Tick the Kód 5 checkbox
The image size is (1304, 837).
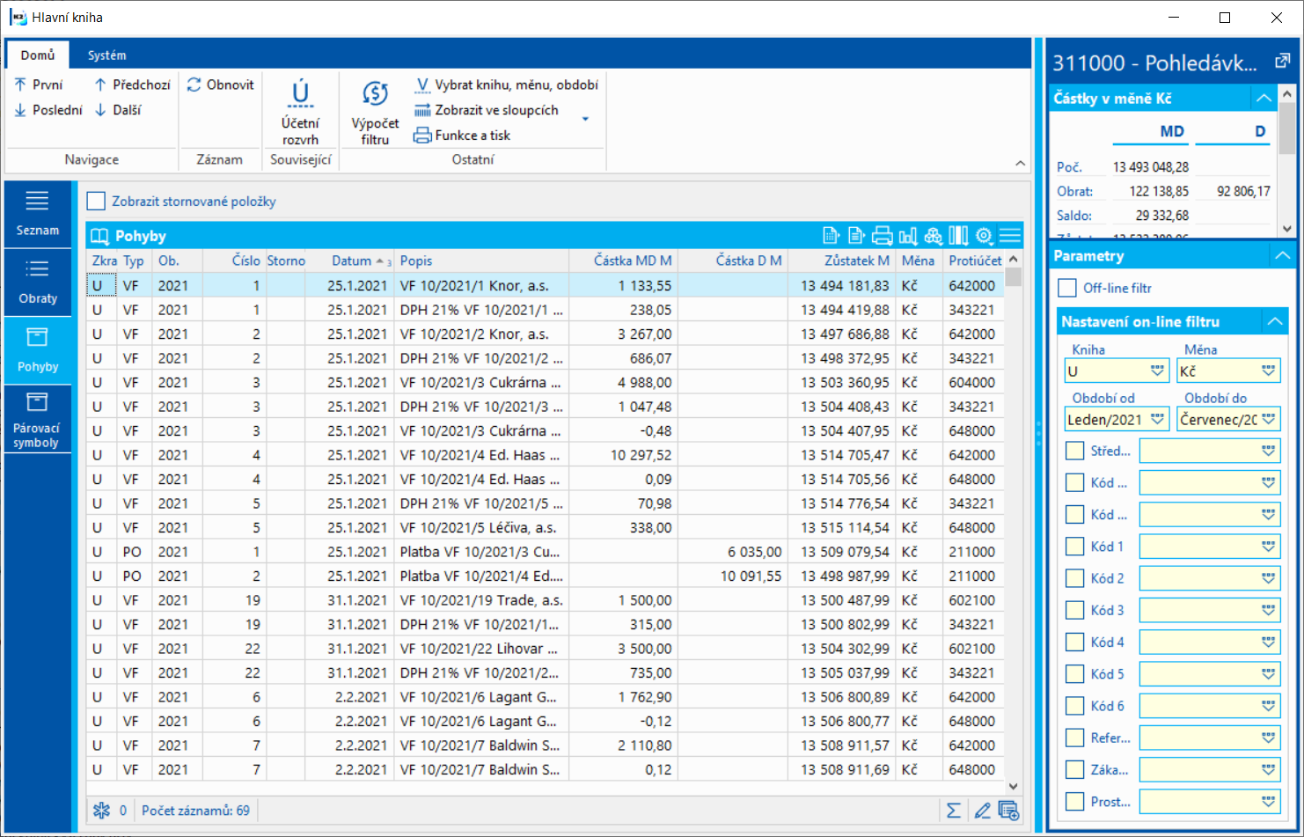[1074, 674]
